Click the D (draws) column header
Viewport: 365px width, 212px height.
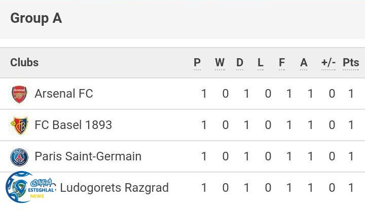click(x=240, y=63)
